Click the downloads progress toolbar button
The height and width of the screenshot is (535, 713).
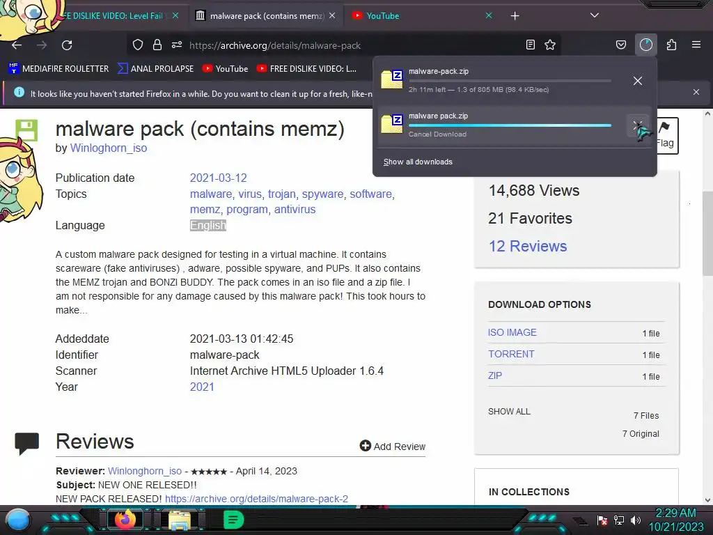pos(645,45)
